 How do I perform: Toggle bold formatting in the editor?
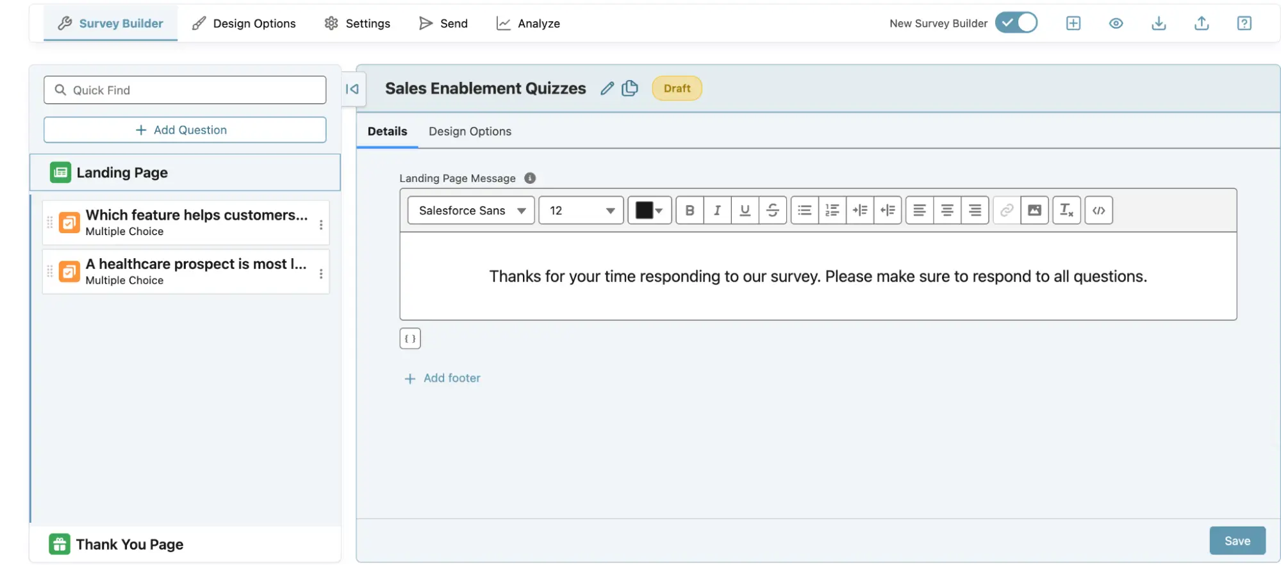(x=690, y=210)
